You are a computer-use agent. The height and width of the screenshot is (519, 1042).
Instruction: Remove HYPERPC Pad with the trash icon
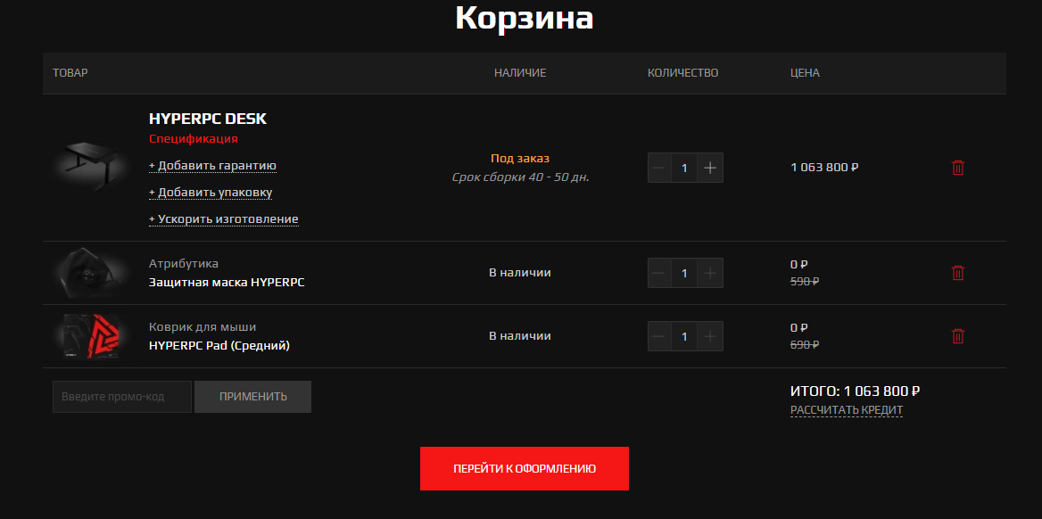coord(958,336)
